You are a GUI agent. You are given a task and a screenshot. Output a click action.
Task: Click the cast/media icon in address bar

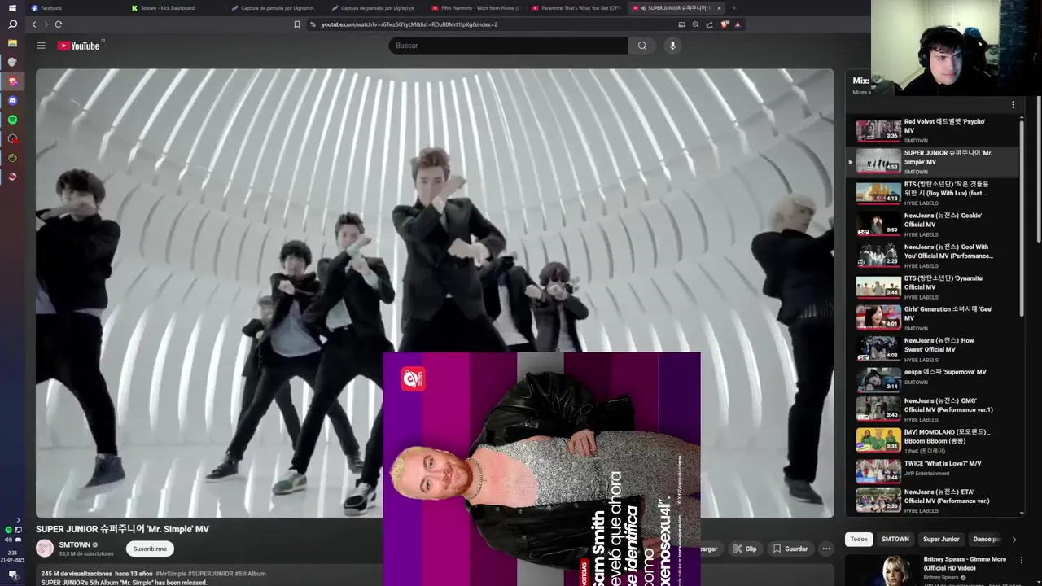click(681, 24)
